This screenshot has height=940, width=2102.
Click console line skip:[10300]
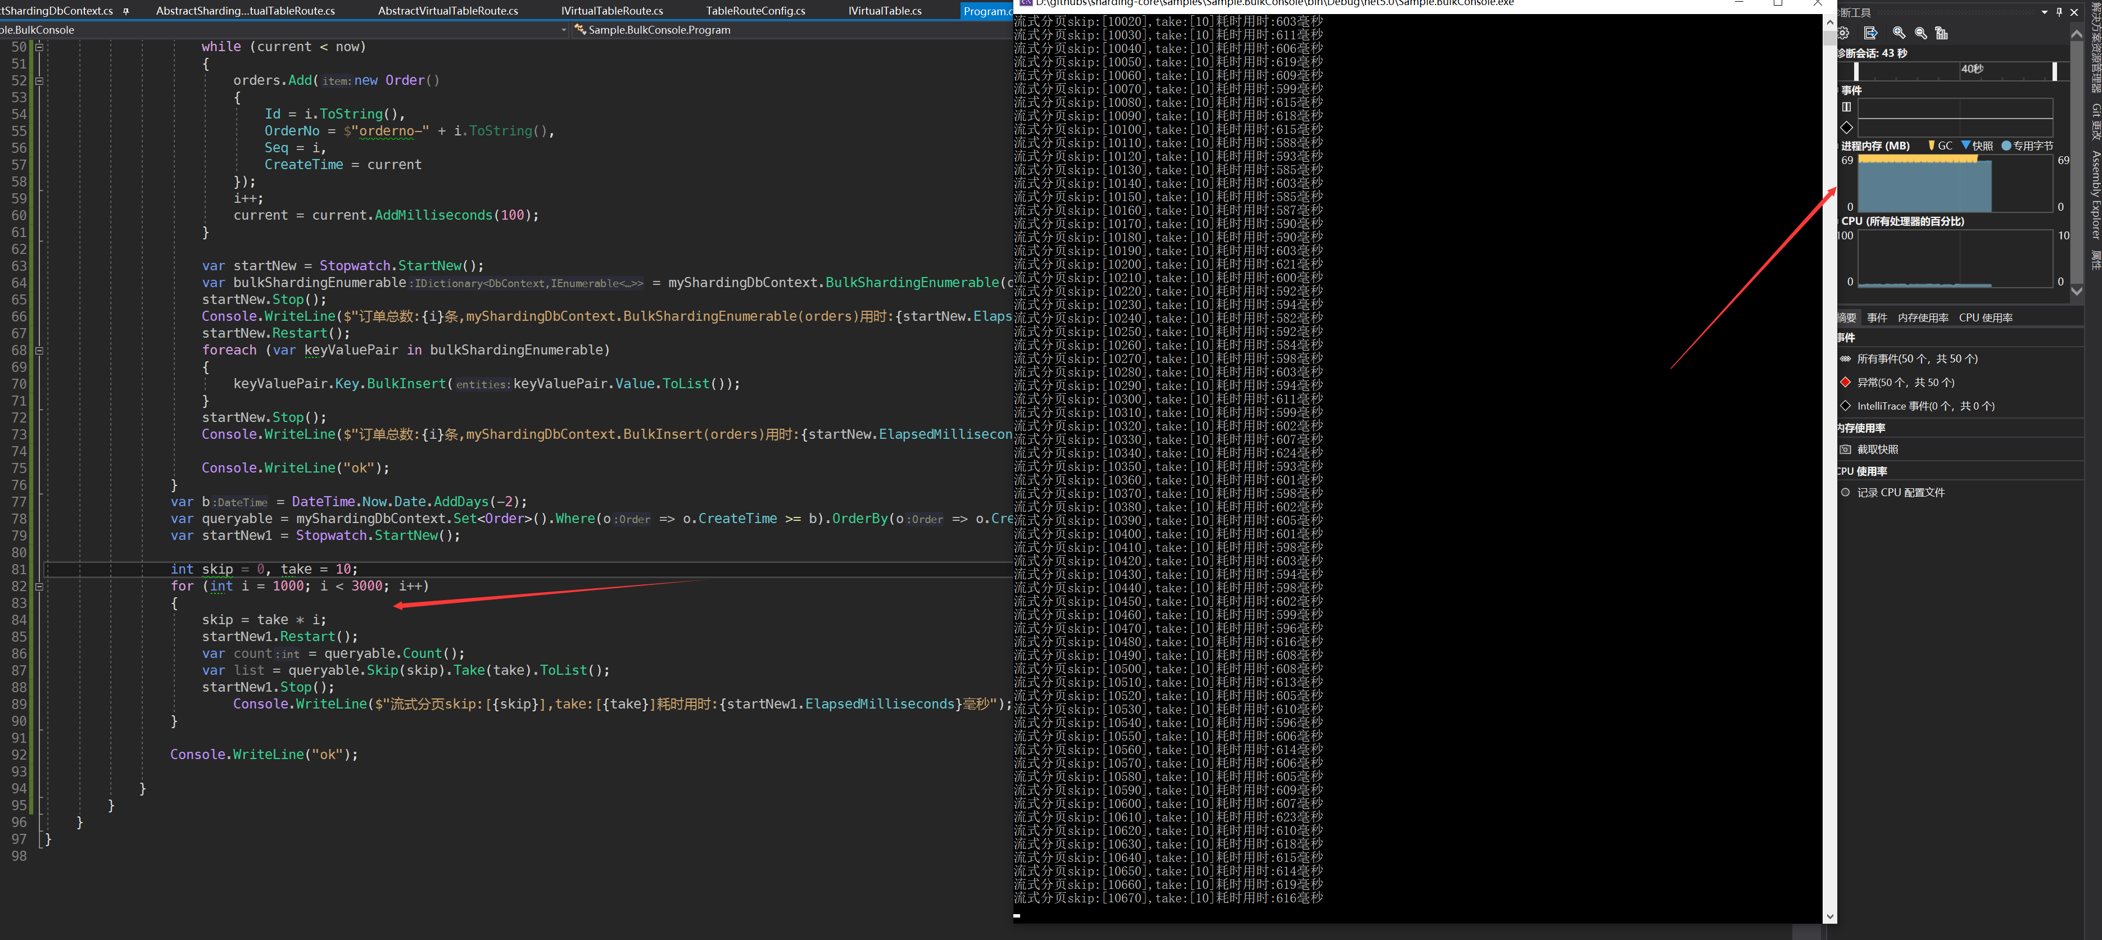[1168, 399]
